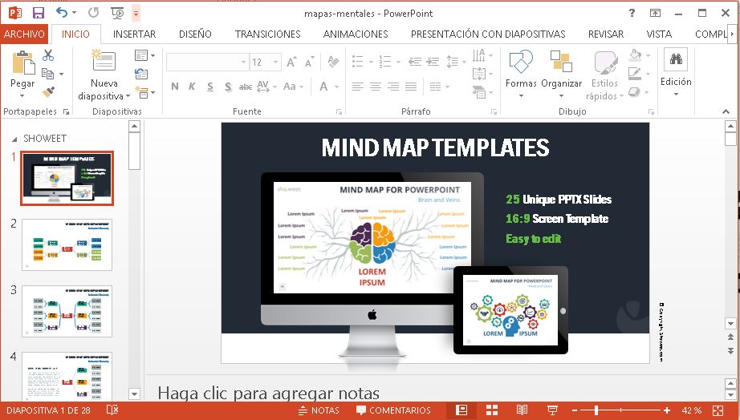Click spell check icon in status bar
The height and width of the screenshot is (420, 740).
click(x=112, y=410)
